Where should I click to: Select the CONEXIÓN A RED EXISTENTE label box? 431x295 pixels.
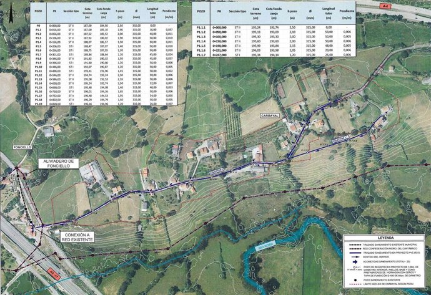tap(76, 237)
